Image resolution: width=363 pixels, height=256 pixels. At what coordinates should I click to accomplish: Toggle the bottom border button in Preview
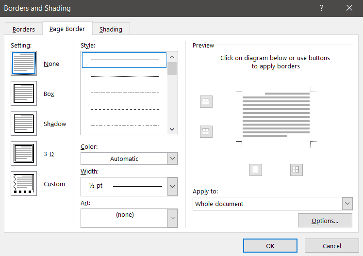[206, 131]
